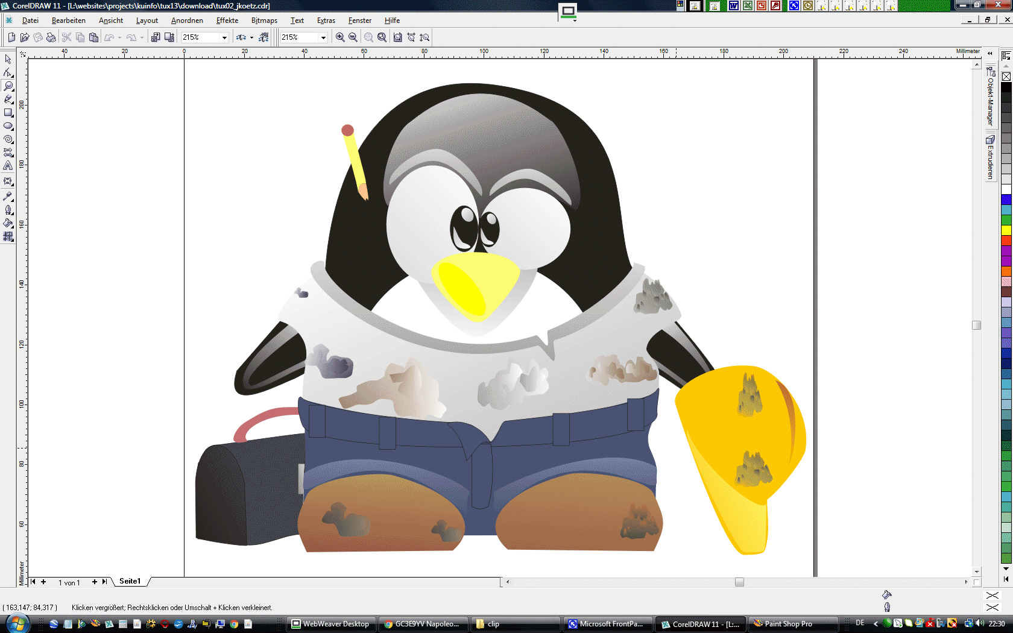Open the Effekte menu

[227, 20]
